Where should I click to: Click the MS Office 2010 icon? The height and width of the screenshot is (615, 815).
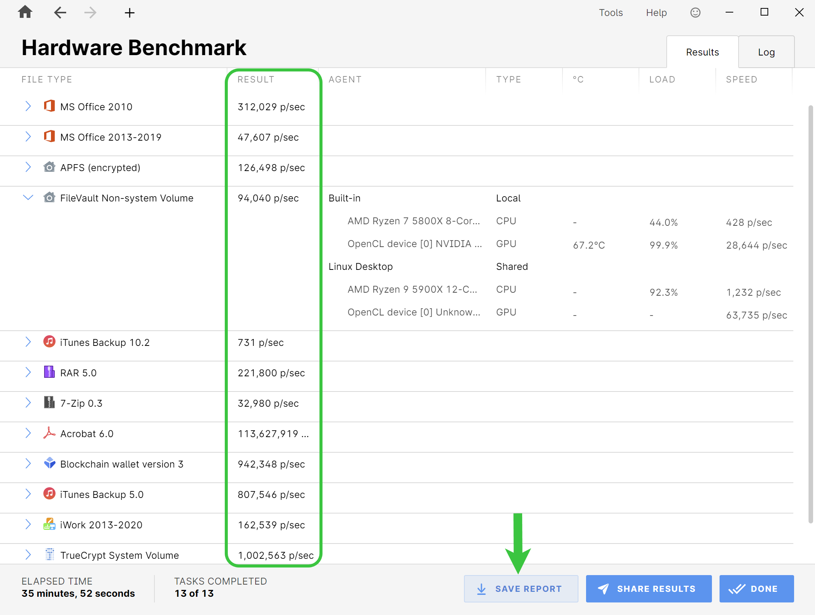point(49,106)
